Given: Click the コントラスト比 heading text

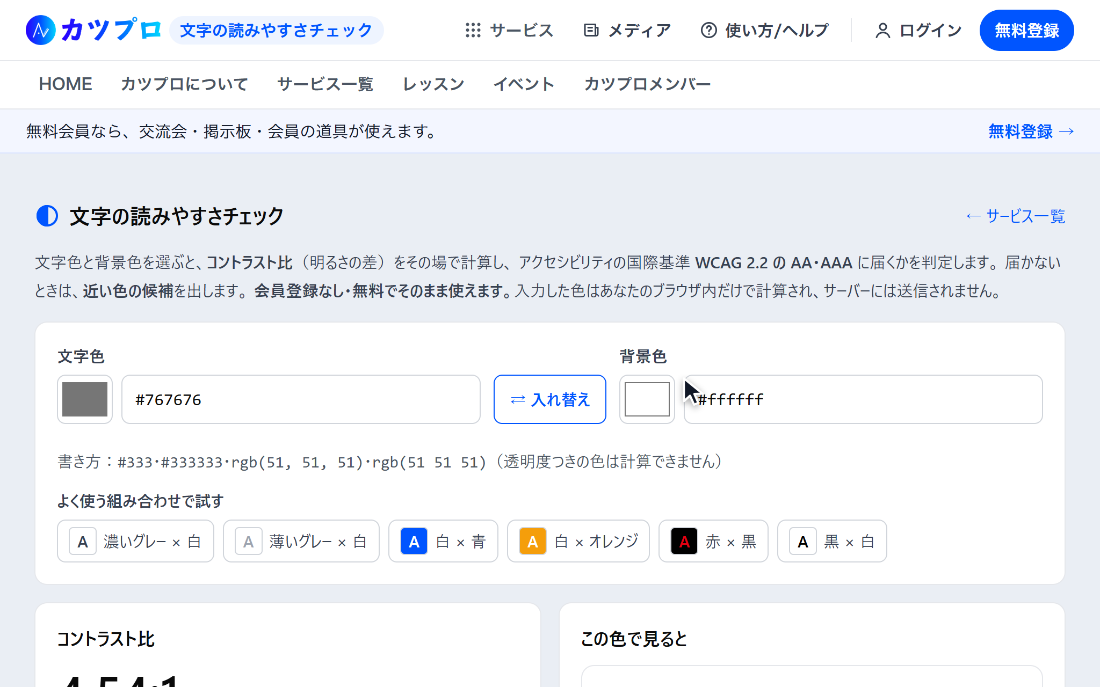Looking at the screenshot, I should point(106,639).
